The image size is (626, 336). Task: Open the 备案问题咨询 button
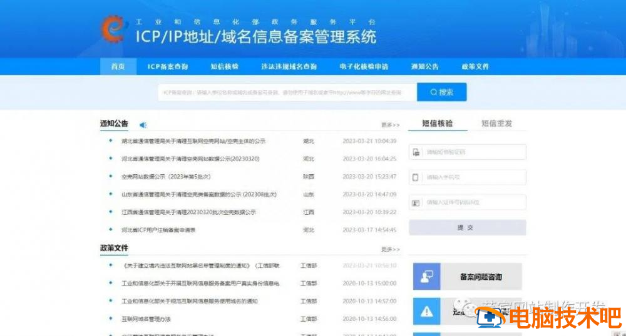[x=468, y=276]
